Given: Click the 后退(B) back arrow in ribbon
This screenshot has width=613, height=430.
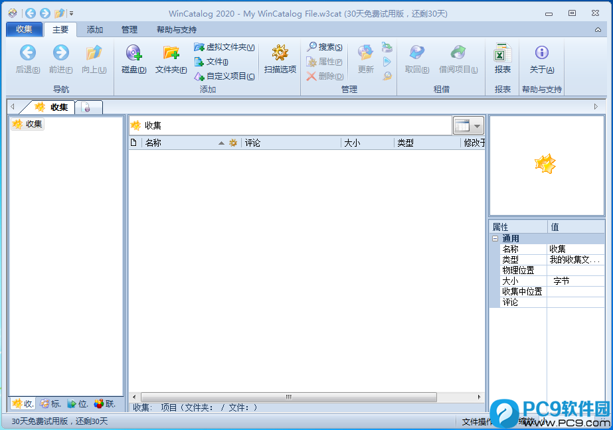Looking at the screenshot, I should (x=28, y=59).
